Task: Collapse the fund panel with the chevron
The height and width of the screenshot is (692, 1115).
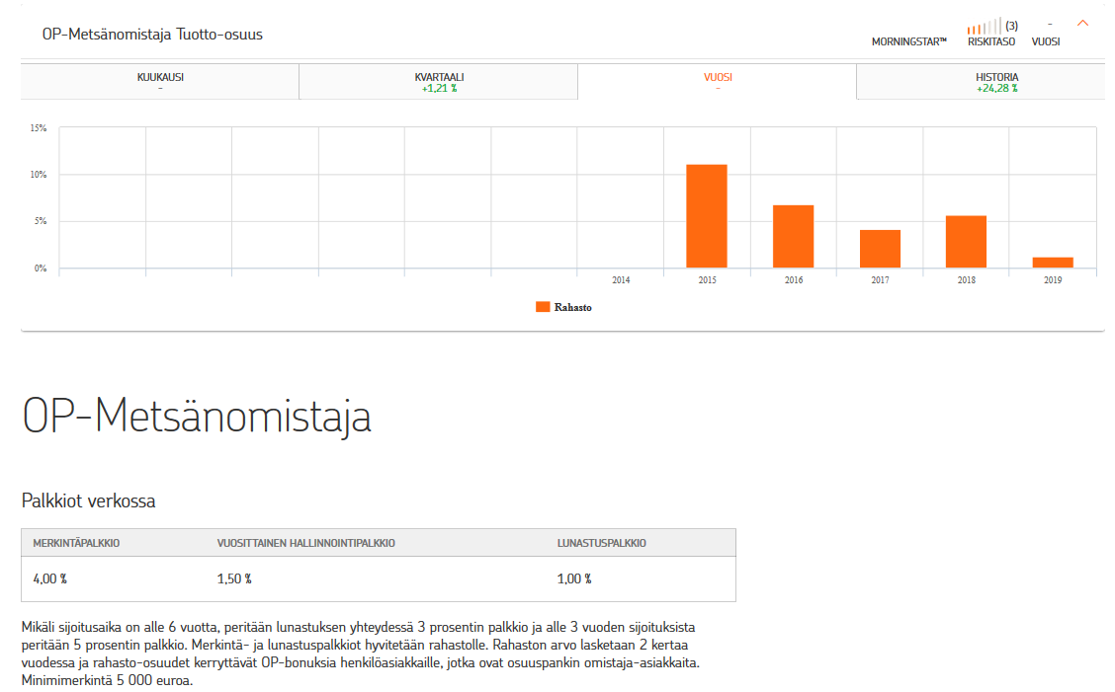Action: 1082,23
